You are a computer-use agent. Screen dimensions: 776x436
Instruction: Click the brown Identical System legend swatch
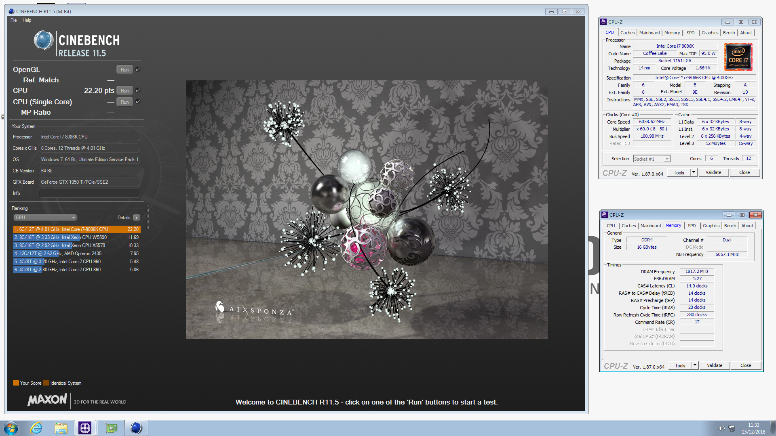(46, 383)
